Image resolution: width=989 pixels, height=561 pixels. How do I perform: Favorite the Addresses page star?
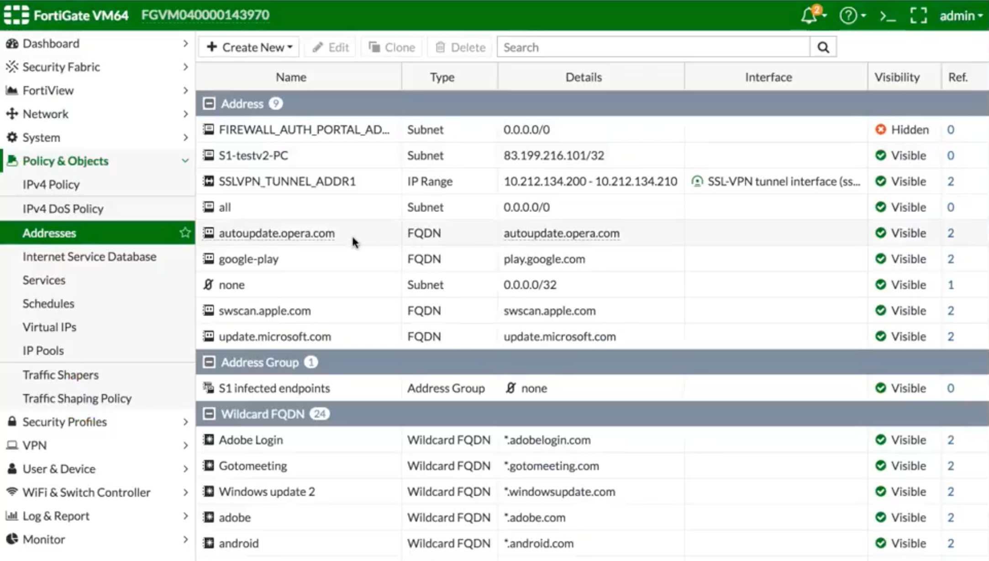(x=184, y=233)
